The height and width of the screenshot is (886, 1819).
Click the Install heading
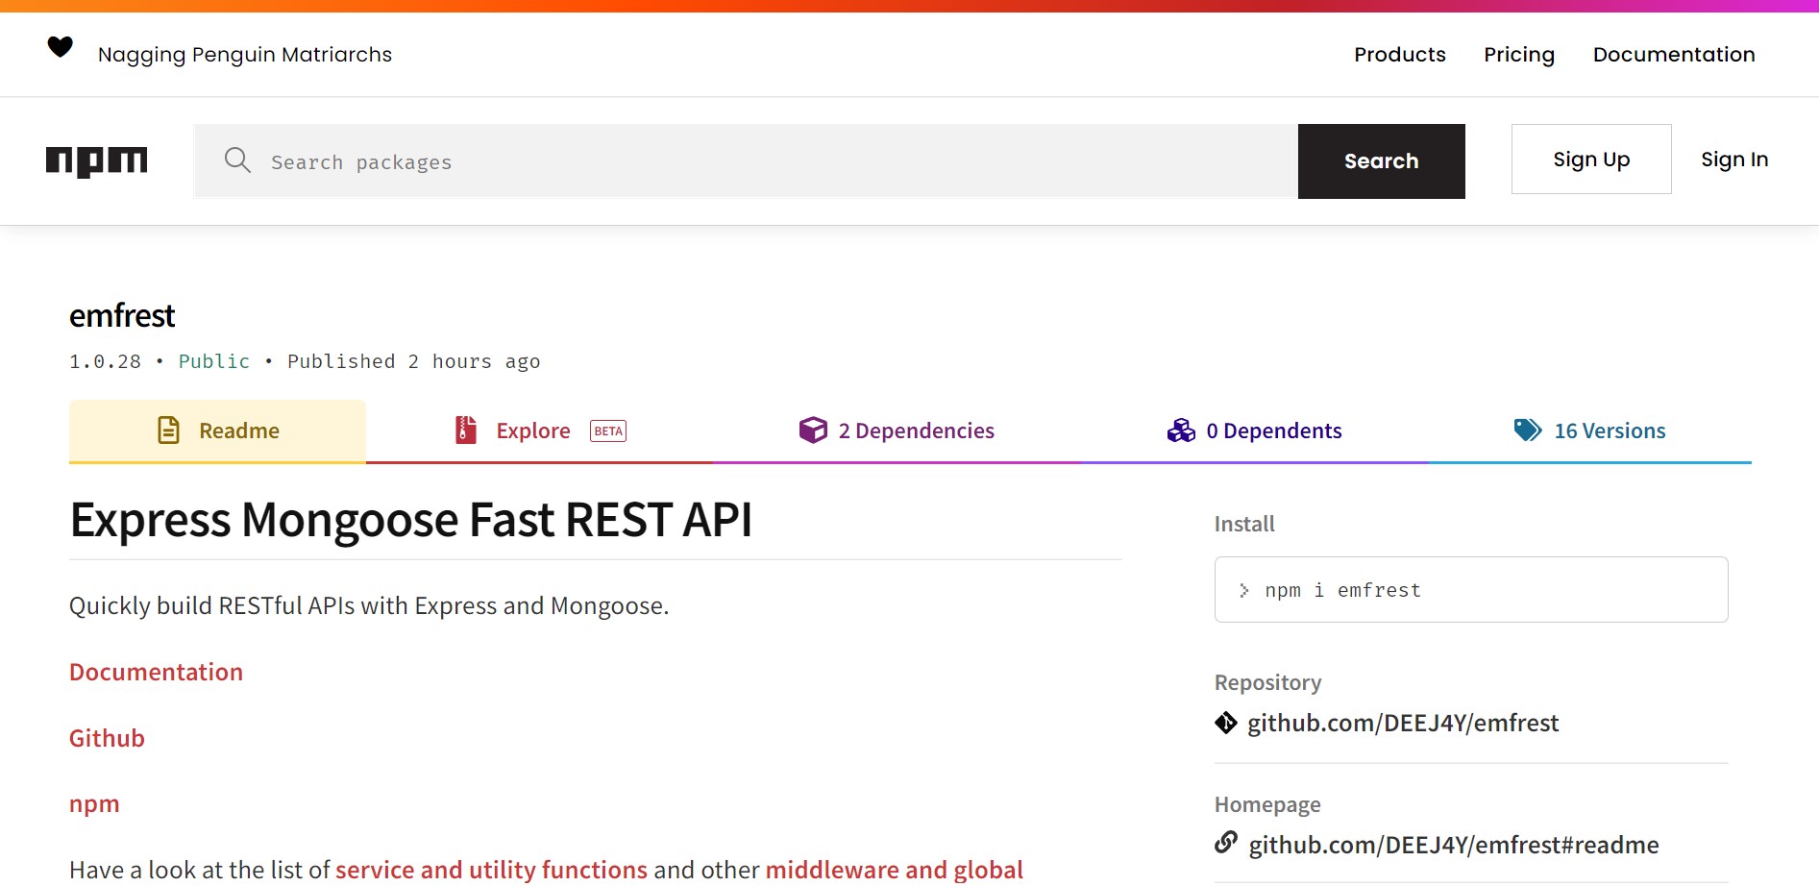[1244, 524]
